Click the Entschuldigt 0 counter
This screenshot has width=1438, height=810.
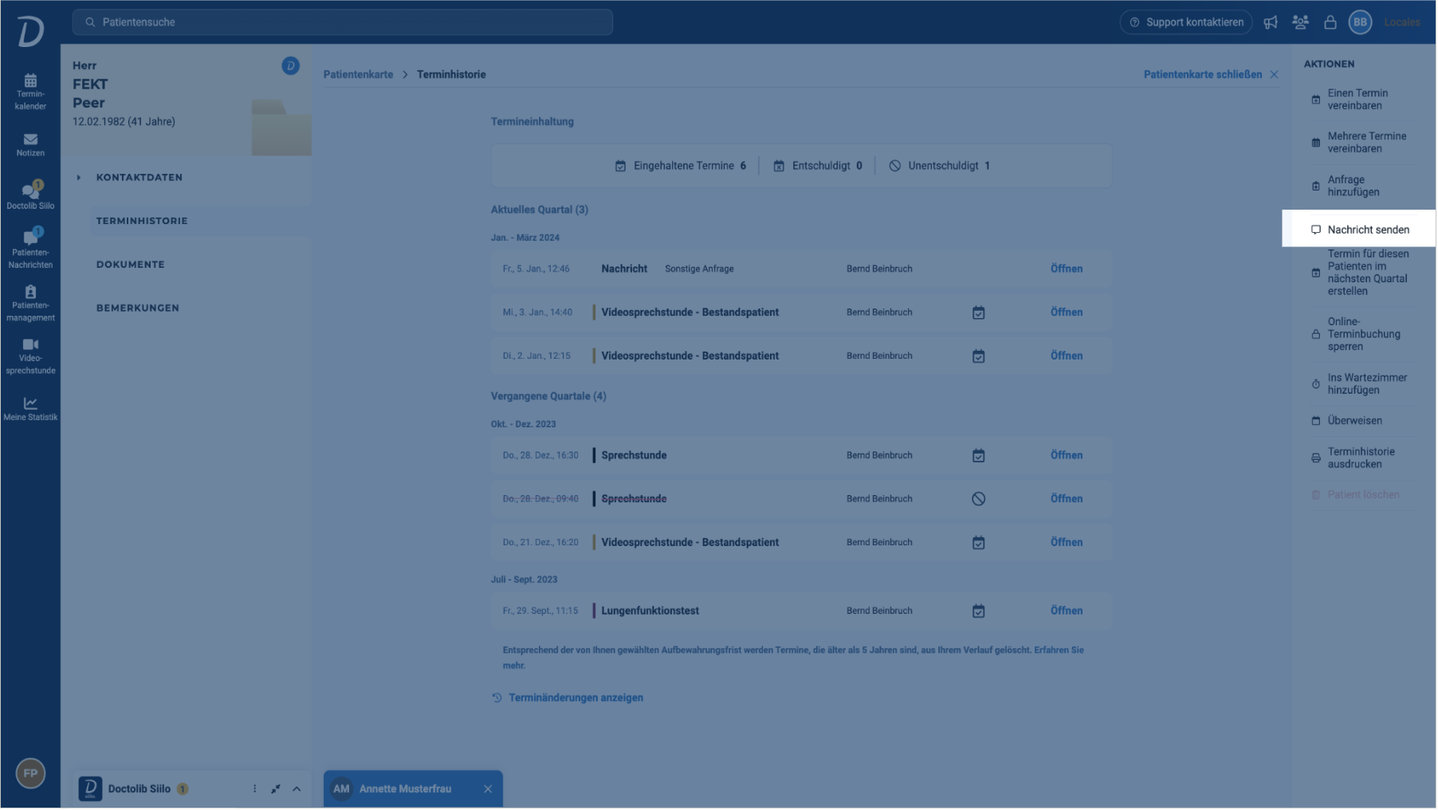point(819,166)
